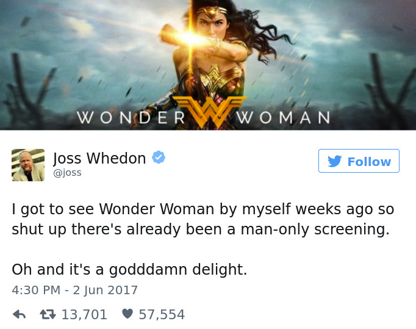The image size is (416, 329).
Task: Click the tweet text about man-only screening
Action: pyautogui.click(x=203, y=219)
